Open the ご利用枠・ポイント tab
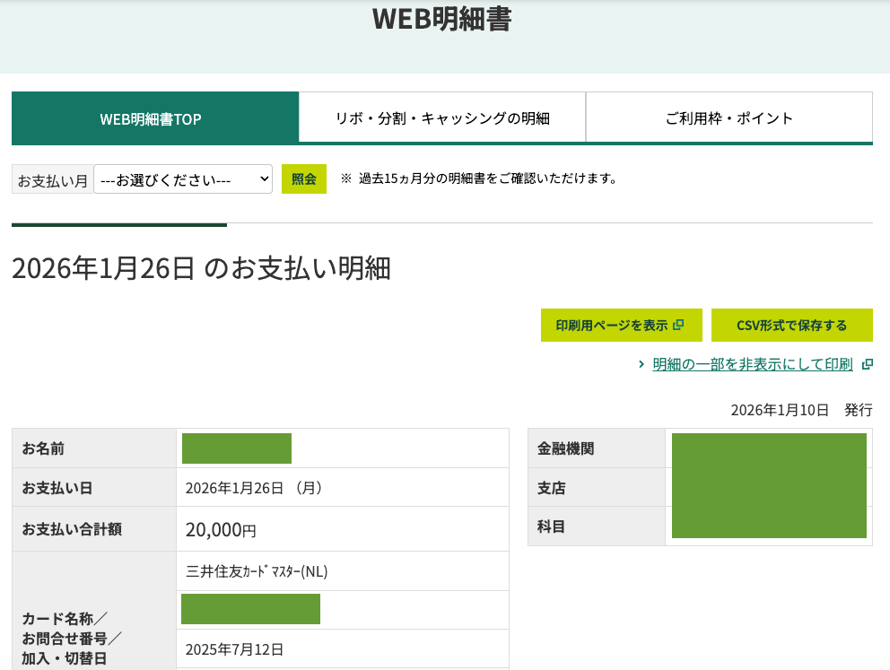Image resolution: width=890 pixels, height=670 pixels. click(x=729, y=118)
